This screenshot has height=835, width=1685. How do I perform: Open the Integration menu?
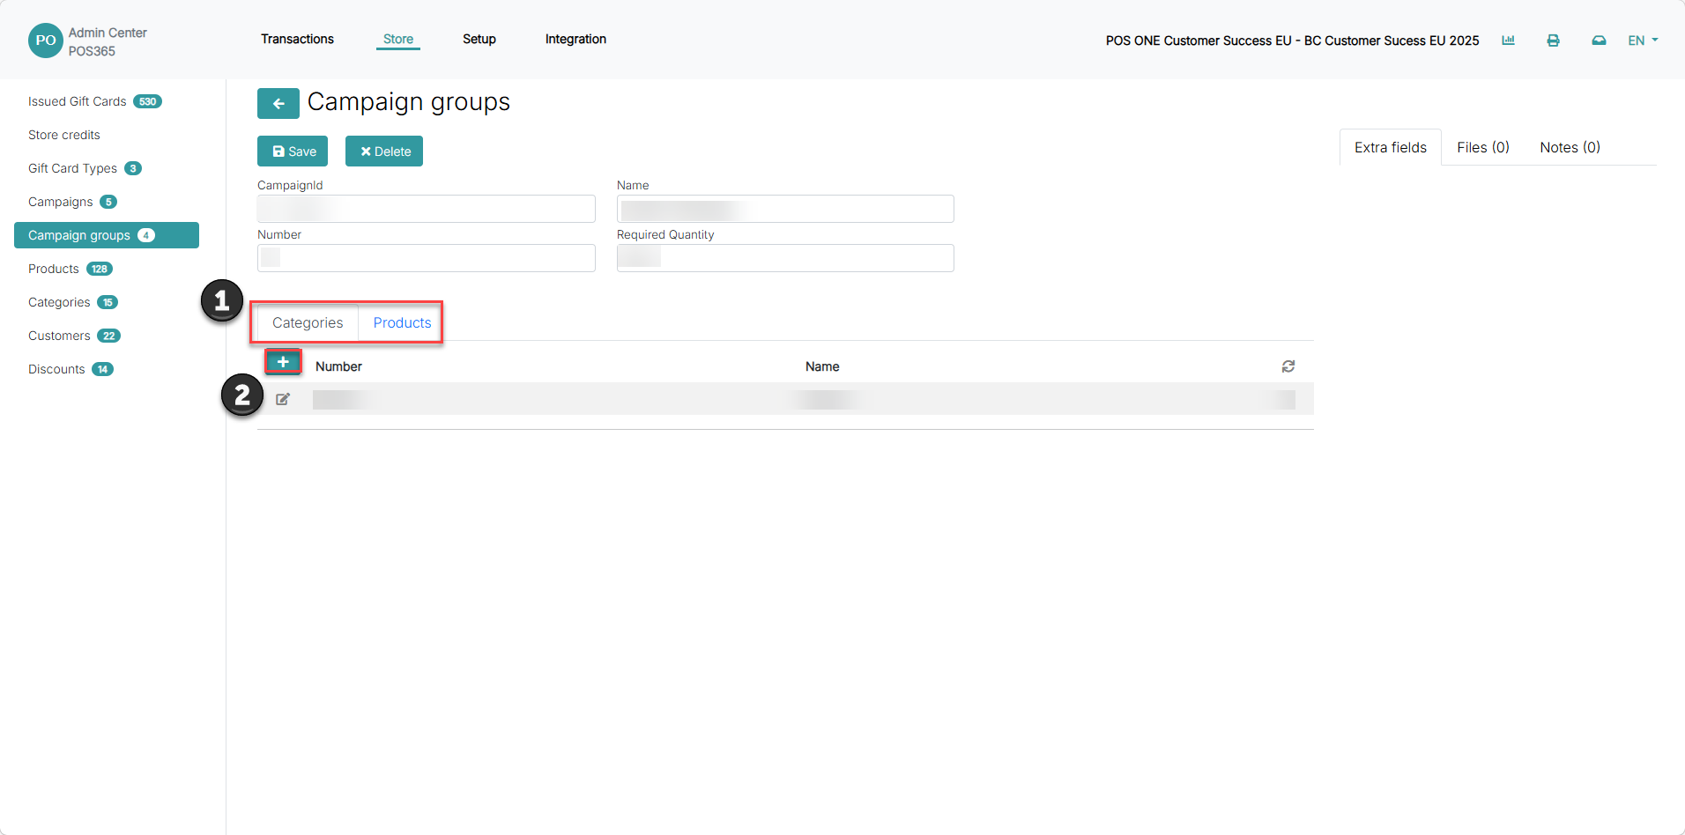click(575, 39)
